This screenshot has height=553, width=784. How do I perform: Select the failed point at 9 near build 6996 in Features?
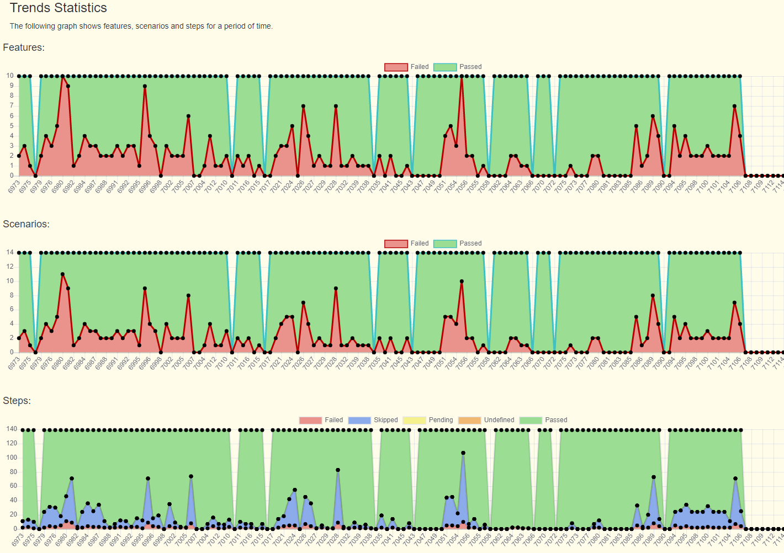[145, 86]
